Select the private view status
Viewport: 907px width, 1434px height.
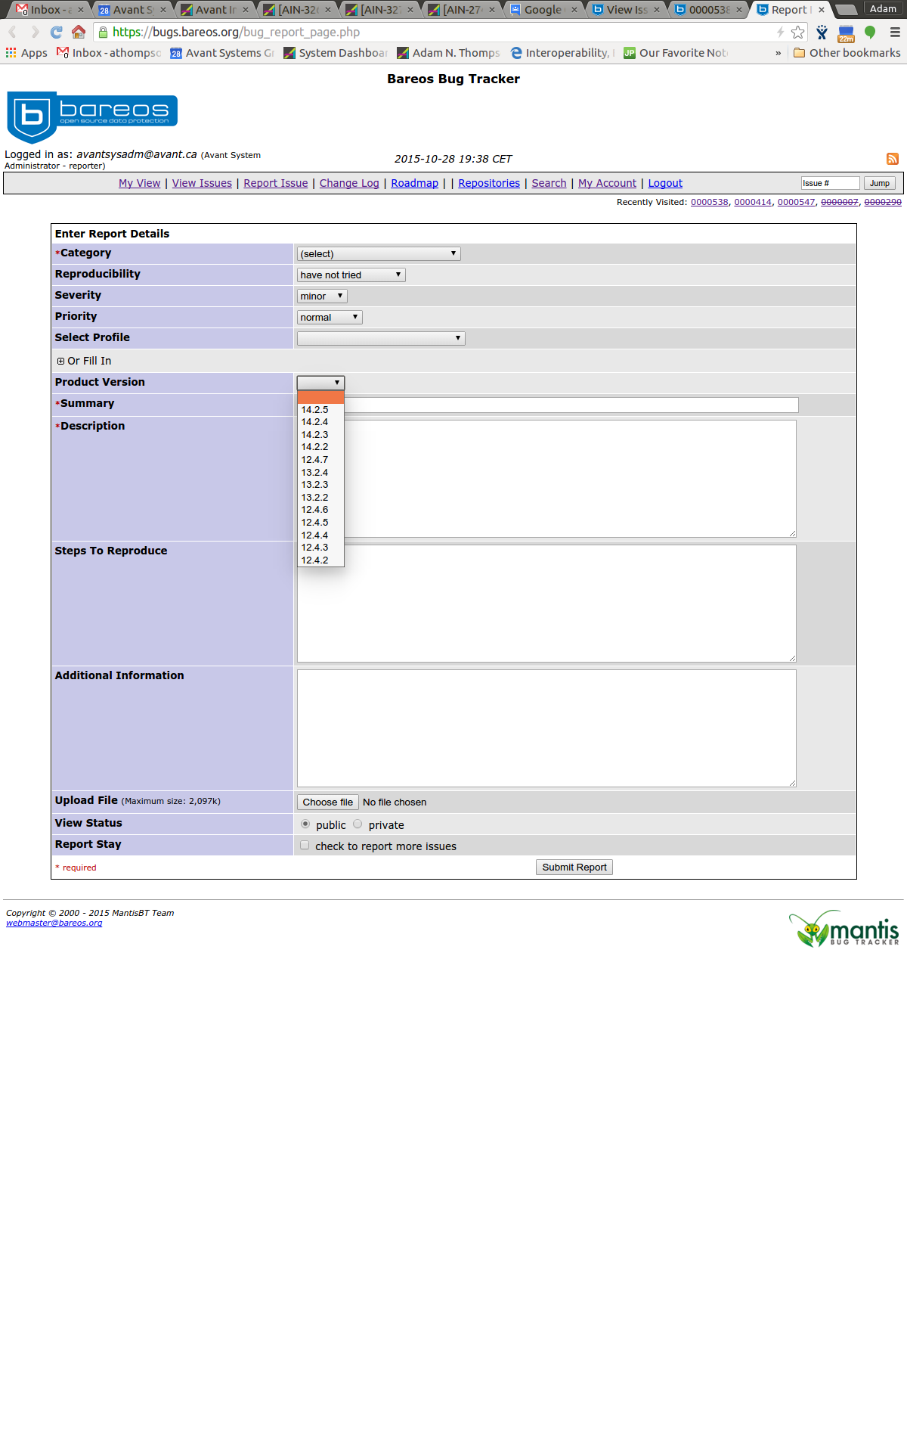tap(358, 824)
